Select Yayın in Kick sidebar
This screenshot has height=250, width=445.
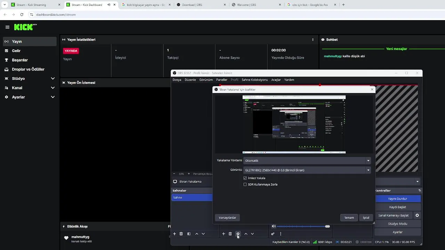30,41
